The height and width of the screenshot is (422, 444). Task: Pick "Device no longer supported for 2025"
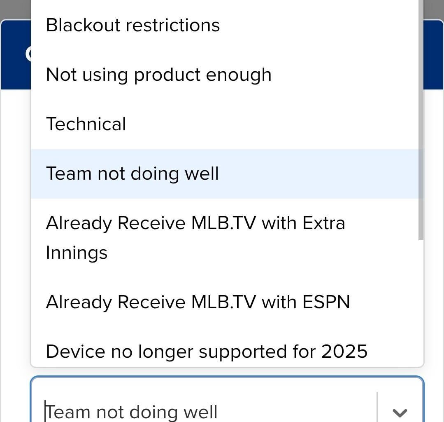tap(207, 351)
